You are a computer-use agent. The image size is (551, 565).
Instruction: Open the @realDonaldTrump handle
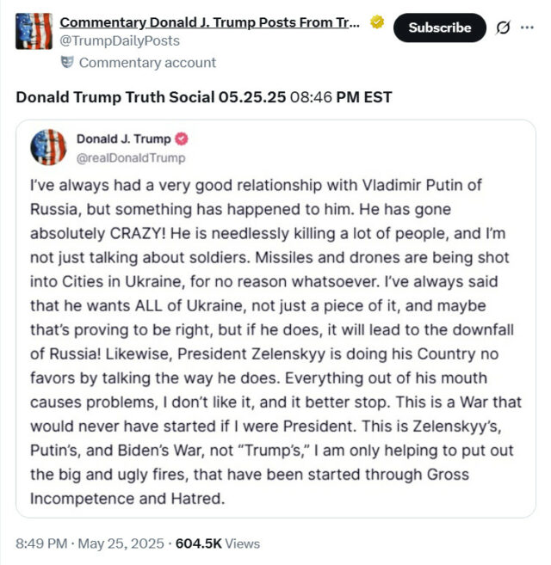131,158
